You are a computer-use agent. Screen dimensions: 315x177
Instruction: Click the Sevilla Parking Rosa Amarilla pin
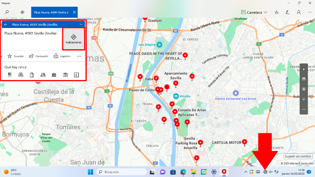(200, 143)
